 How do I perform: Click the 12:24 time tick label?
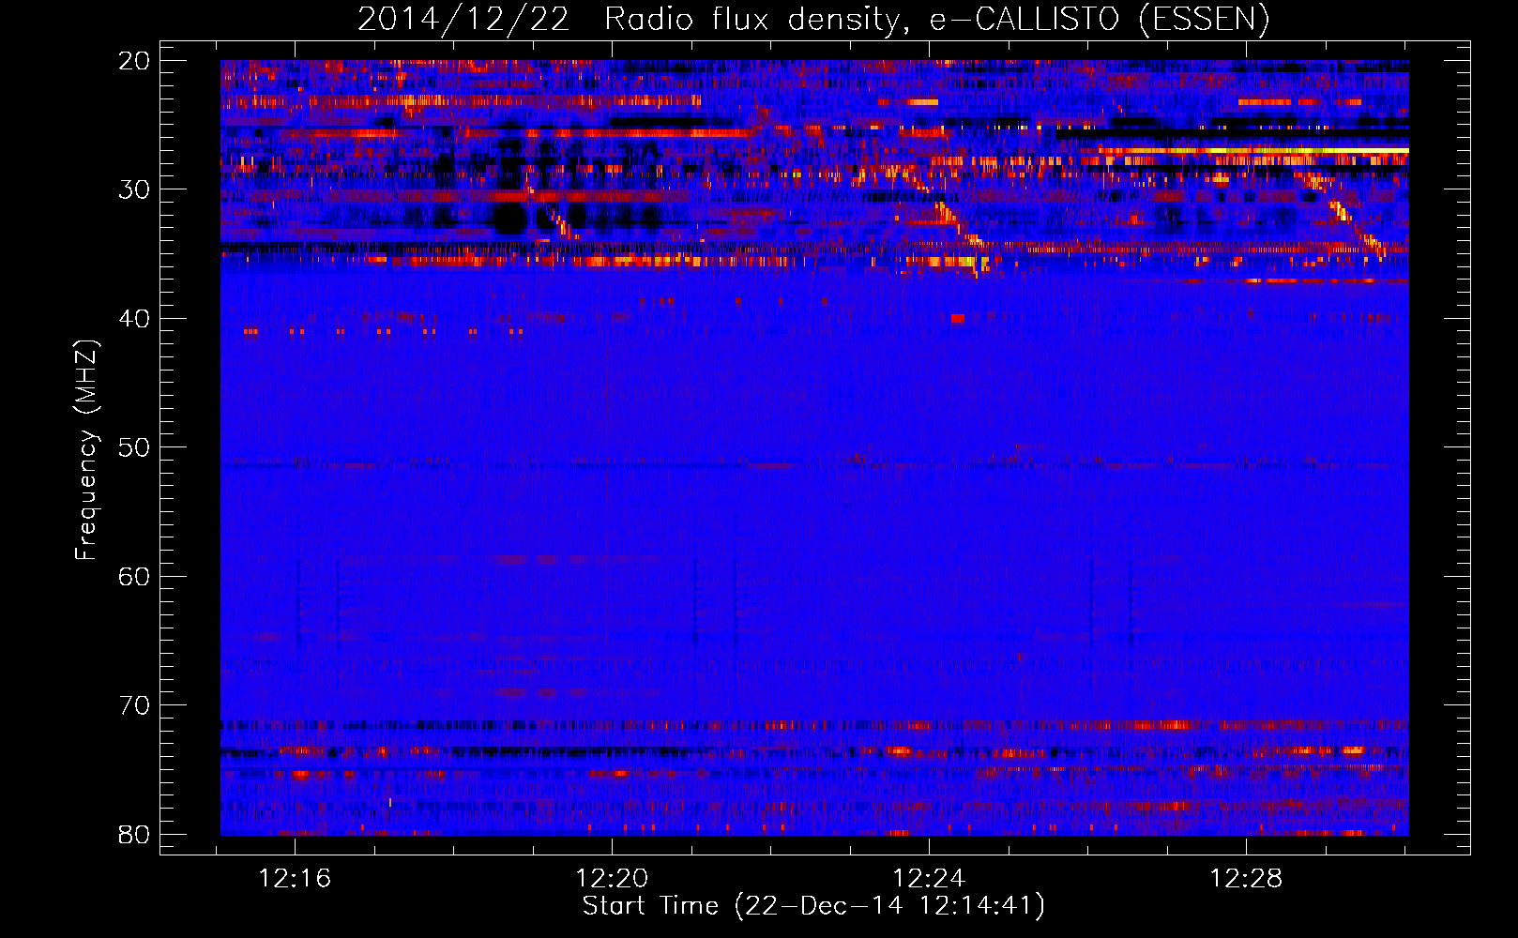pyautogui.click(x=929, y=879)
